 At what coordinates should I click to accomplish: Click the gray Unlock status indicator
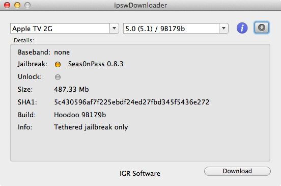58,77
